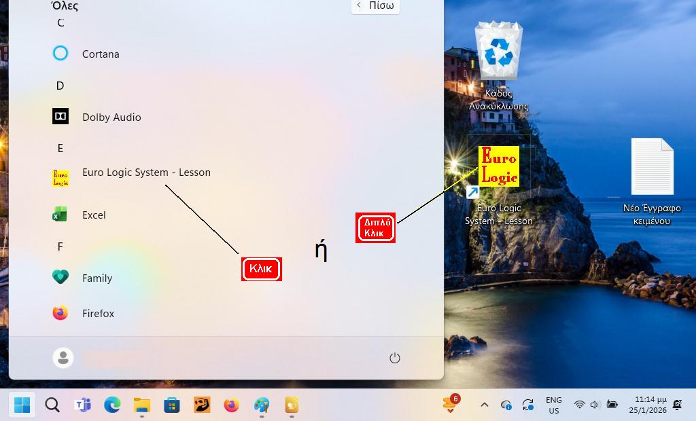
Task: Launch Cortana from the apps list
Action: click(101, 54)
